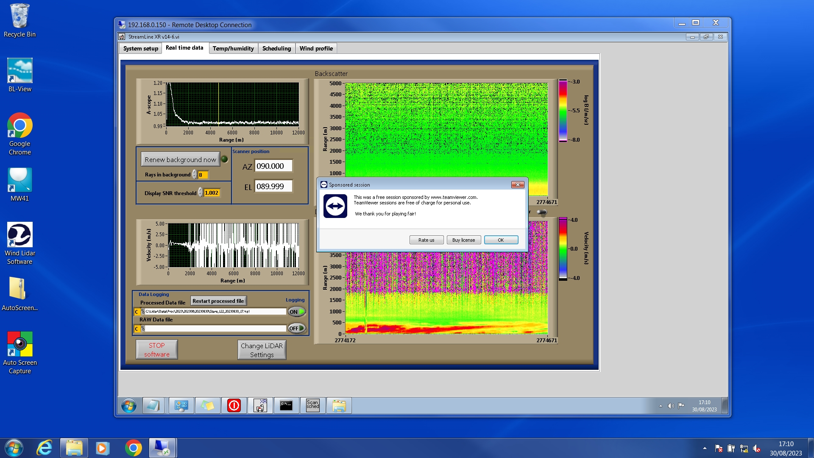This screenshot has width=814, height=458.
Task: Open the Temp/humidity tab
Action: click(233, 48)
